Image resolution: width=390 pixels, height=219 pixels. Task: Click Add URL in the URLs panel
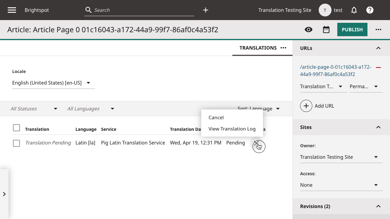coord(317,106)
